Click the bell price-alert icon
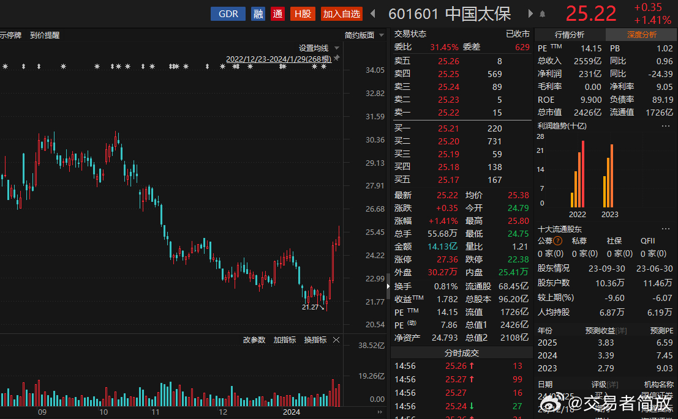The width and height of the screenshot is (678, 419). [x=542, y=14]
